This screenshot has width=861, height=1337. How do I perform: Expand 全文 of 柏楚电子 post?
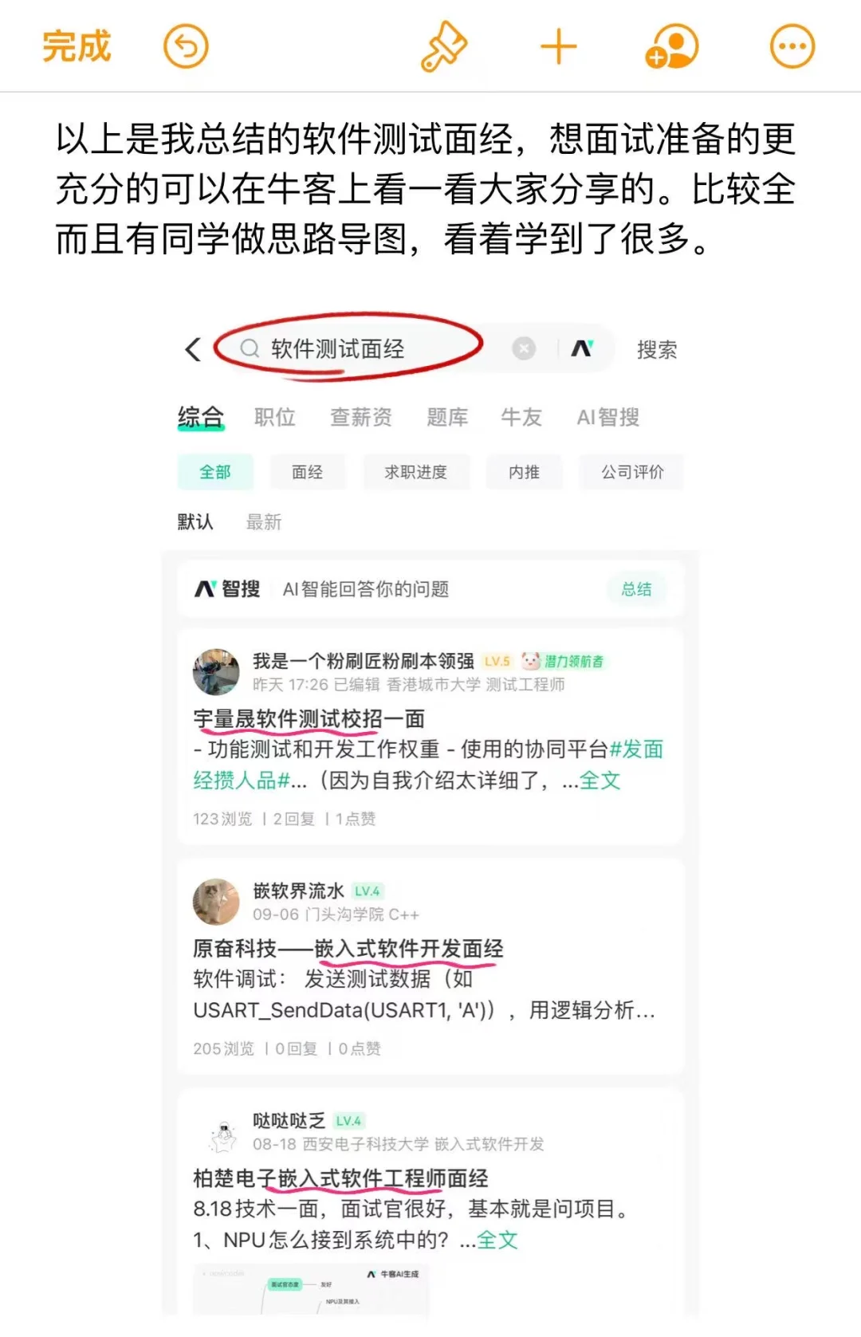497,1240
